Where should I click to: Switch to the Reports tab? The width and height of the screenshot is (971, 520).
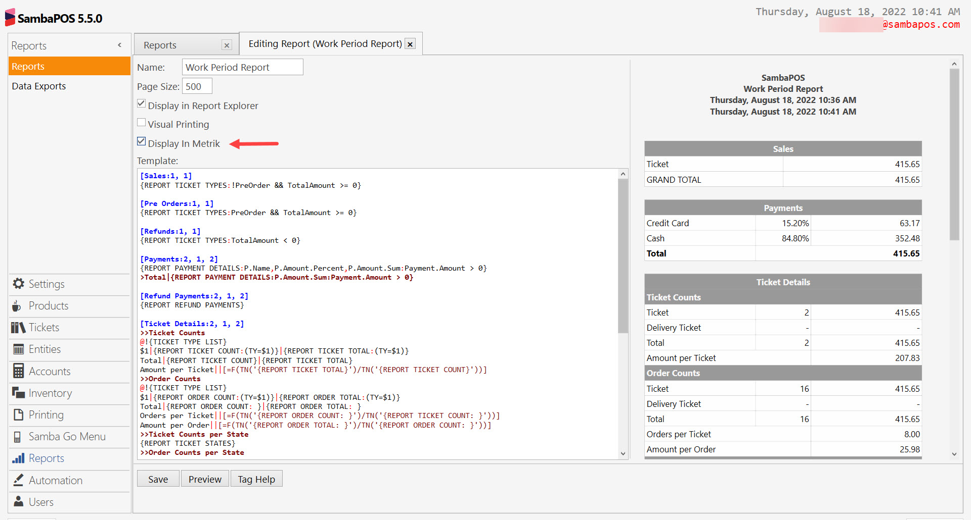[160, 44]
